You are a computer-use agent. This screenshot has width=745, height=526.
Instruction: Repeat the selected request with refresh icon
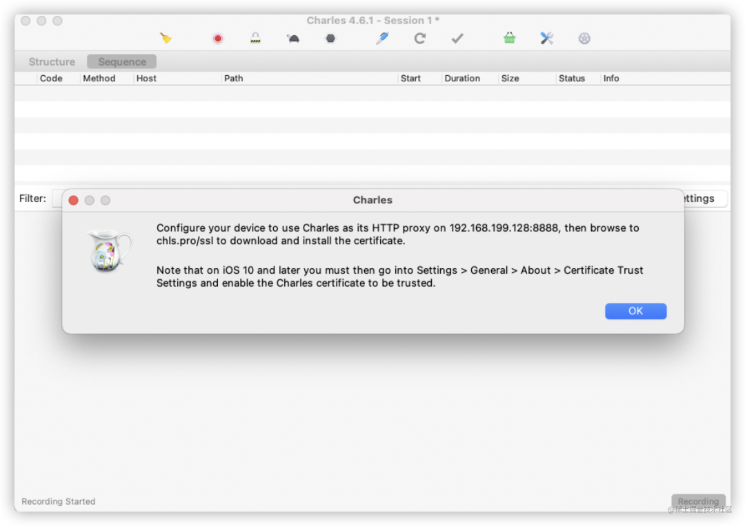419,39
